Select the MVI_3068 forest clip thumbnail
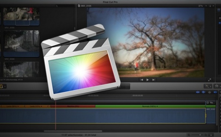Screen dimensions: 221x137 pos(21,43)
